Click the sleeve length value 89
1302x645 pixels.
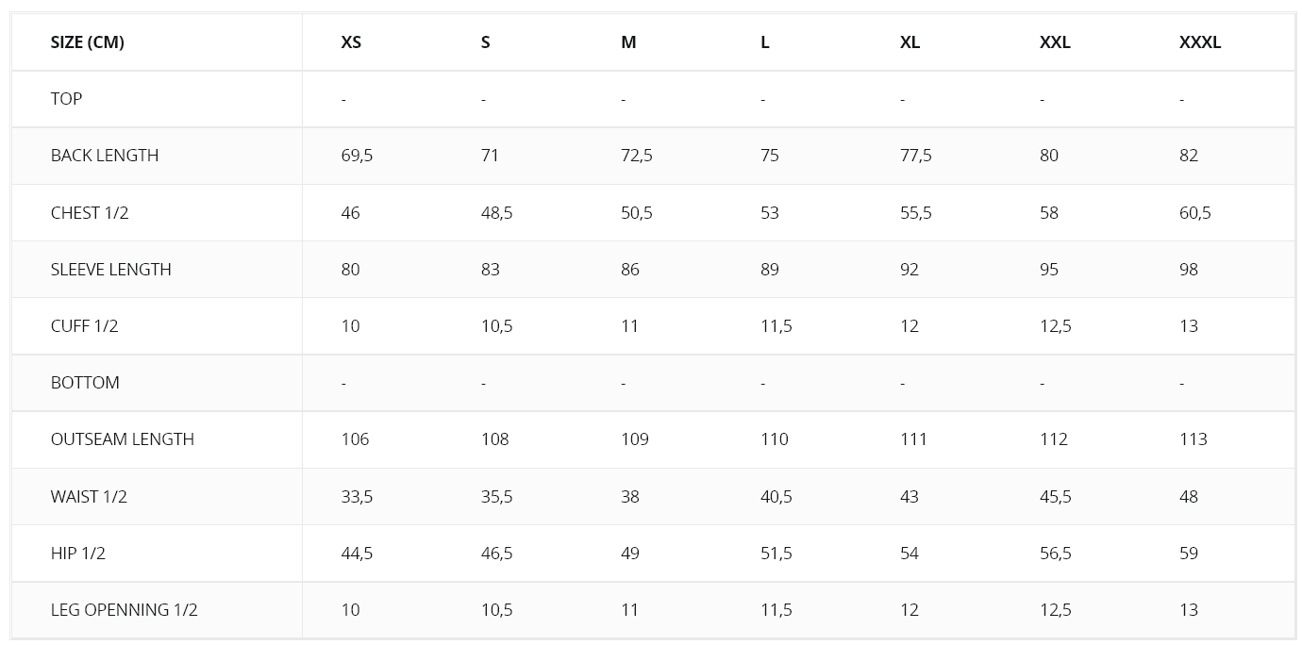[x=770, y=270]
